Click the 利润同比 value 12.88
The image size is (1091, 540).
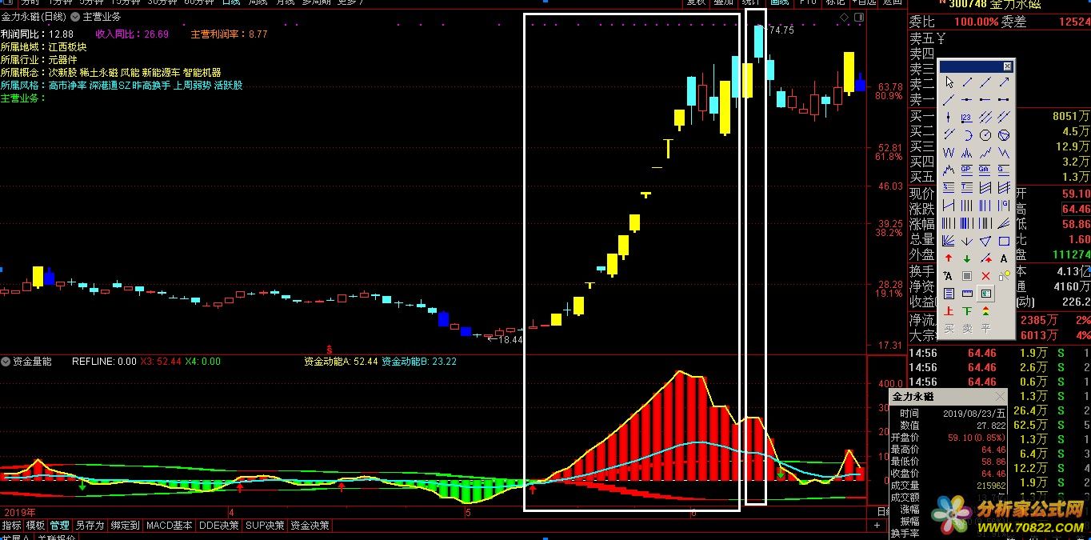tap(61, 34)
